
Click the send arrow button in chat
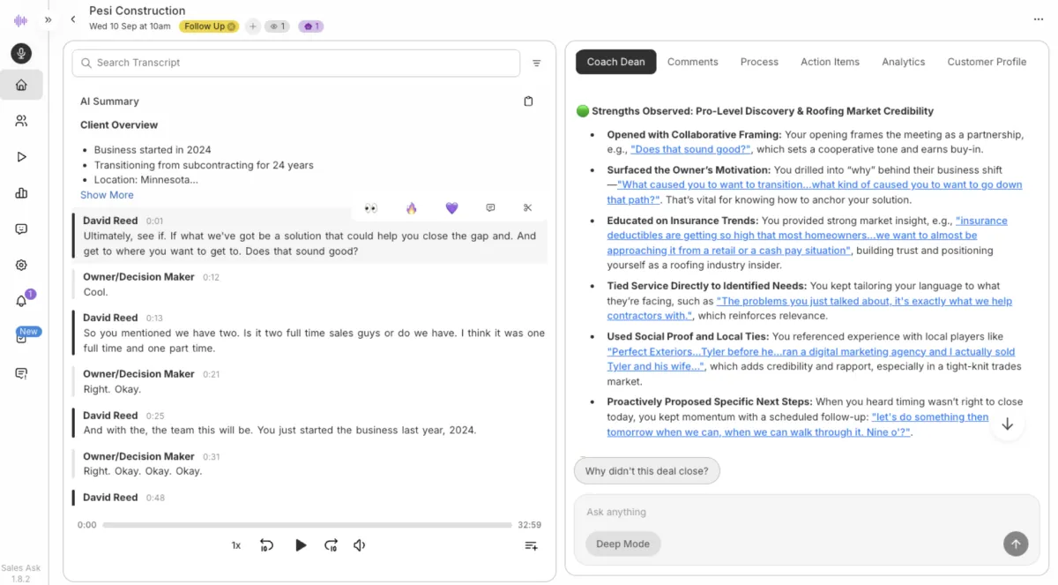click(1015, 544)
